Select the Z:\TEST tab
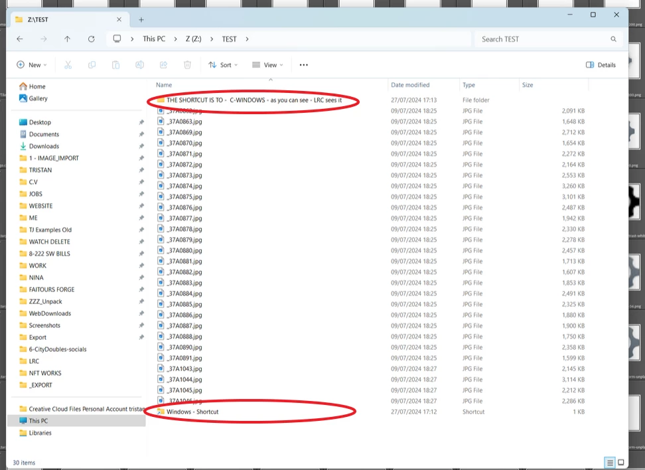This screenshot has width=645, height=470. [x=68, y=19]
